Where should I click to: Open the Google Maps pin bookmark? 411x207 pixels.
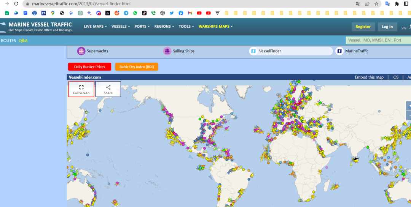coord(53,13)
